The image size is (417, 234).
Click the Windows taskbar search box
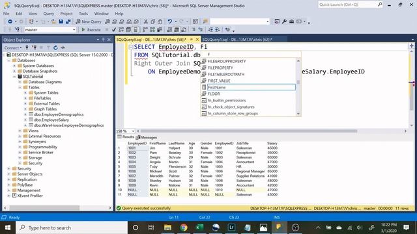click(x=72, y=227)
